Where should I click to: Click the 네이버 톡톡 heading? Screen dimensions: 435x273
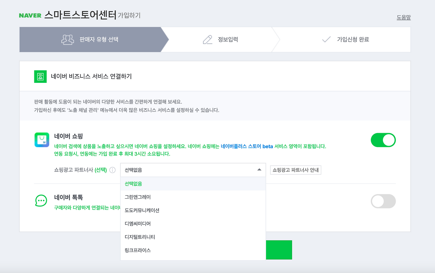[x=69, y=197]
